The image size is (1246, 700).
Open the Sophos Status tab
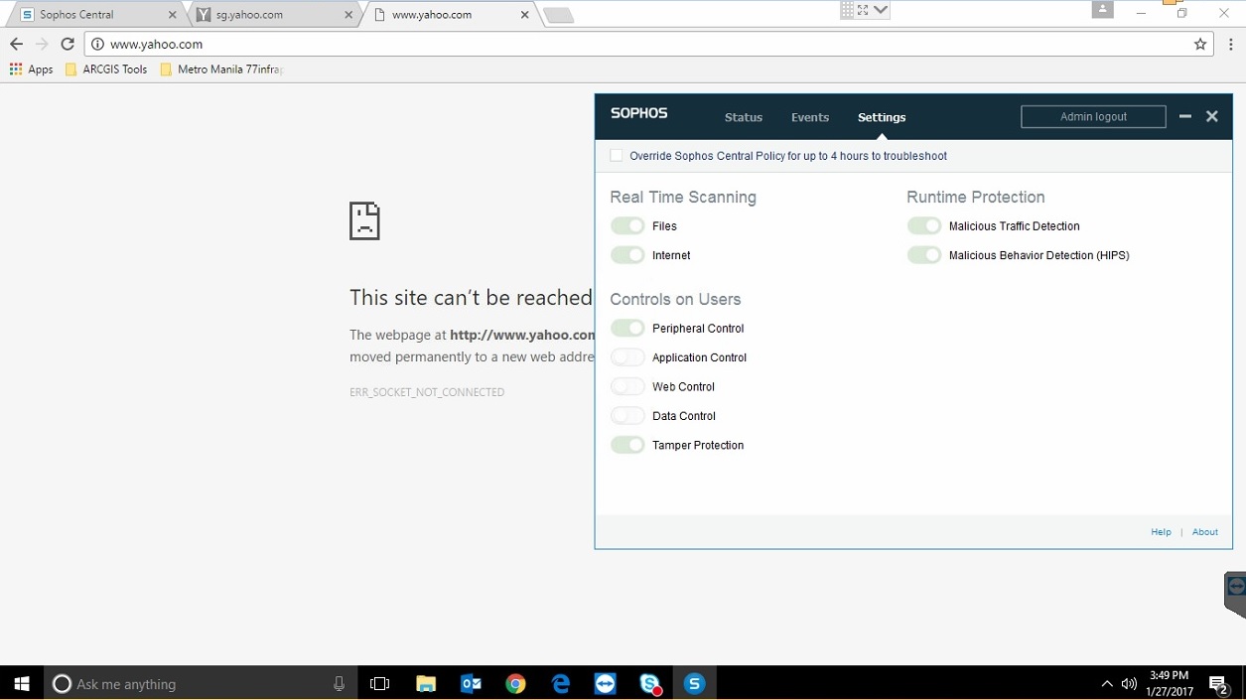coord(744,117)
